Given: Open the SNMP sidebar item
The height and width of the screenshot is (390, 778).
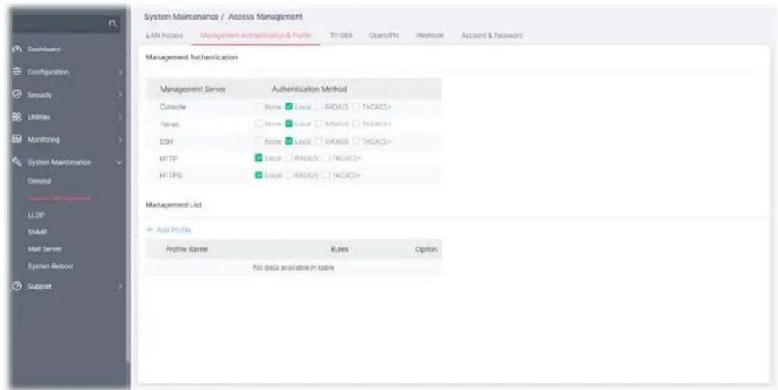Looking at the screenshot, I should click(36, 232).
